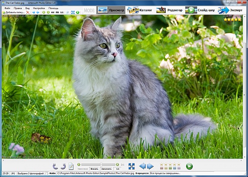
Task: Switch to Редактор mode
Action: point(169,10)
